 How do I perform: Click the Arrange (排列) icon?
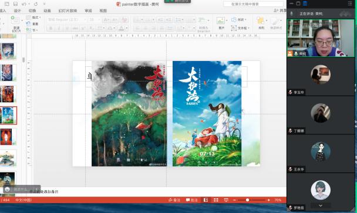[261, 21]
